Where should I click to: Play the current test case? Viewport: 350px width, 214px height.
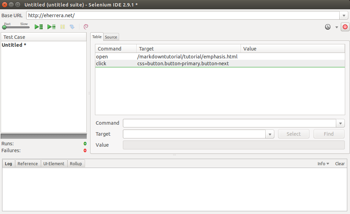pyautogui.click(x=51, y=27)
